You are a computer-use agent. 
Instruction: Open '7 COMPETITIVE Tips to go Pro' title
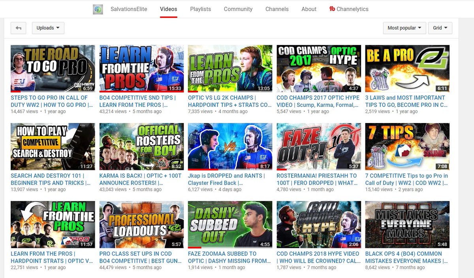[407, 179]
